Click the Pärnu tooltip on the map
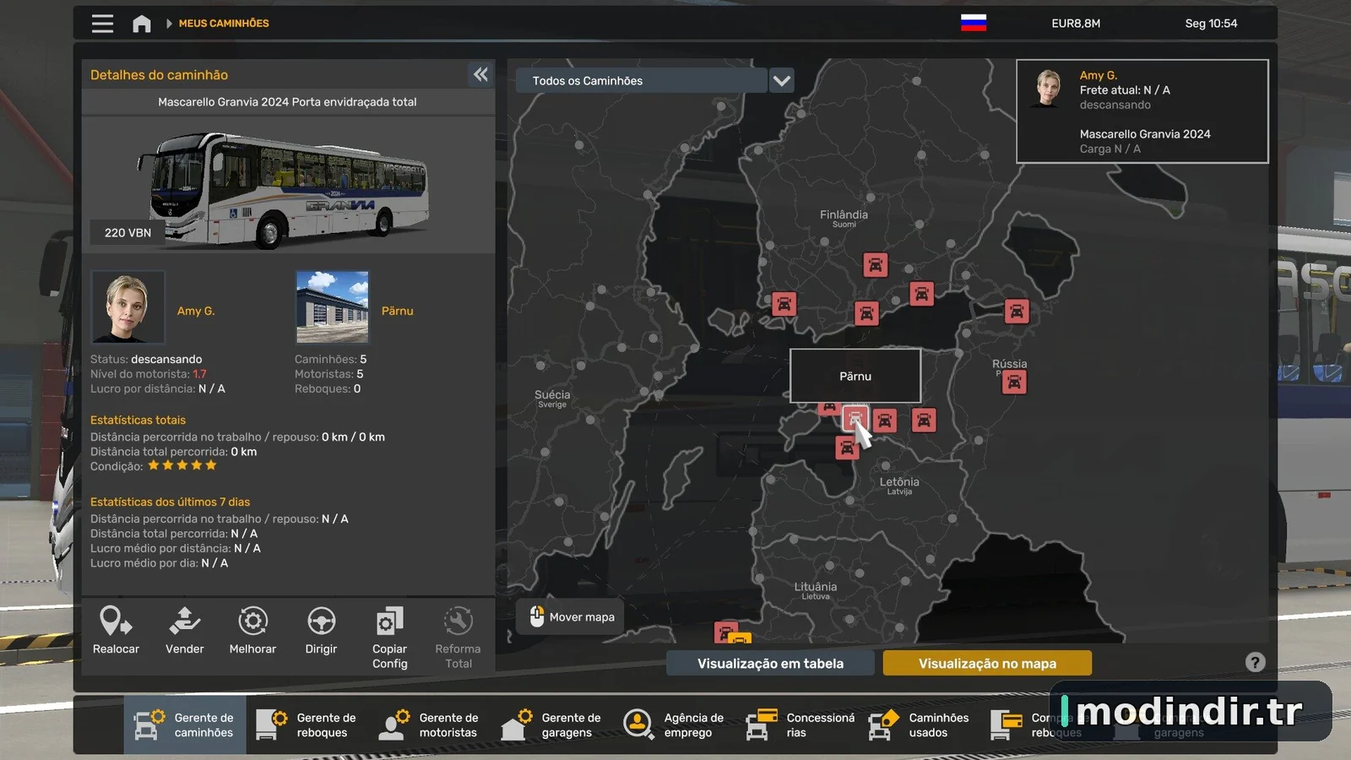The image size is (1351, 760). 855,376
